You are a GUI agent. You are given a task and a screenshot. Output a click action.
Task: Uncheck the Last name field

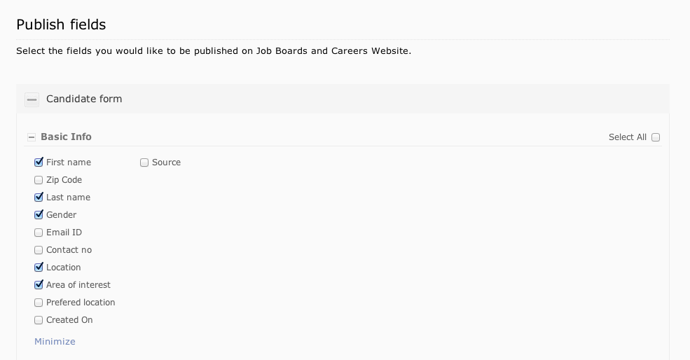(39, 198)
